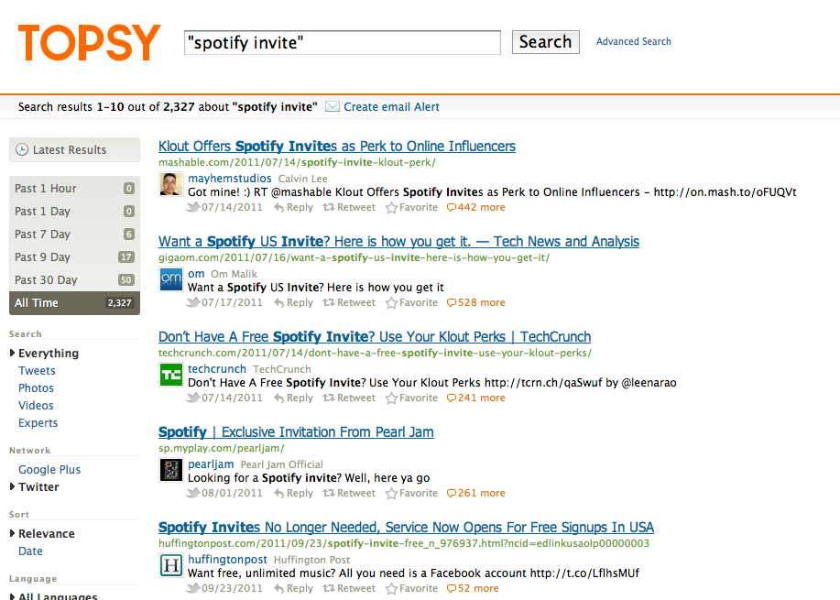This screenshot has height=600, width=840.
Task: Reply to the techcrunch tweet
Action: pos(292,398)
